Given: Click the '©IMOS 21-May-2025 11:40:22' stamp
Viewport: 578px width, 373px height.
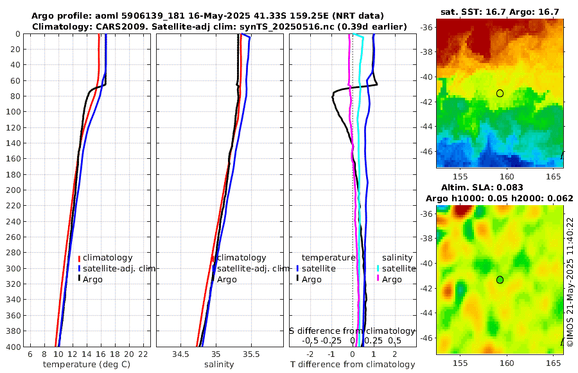Looking at the screenshot, I should pyautogui.click(x=570, y=282).
